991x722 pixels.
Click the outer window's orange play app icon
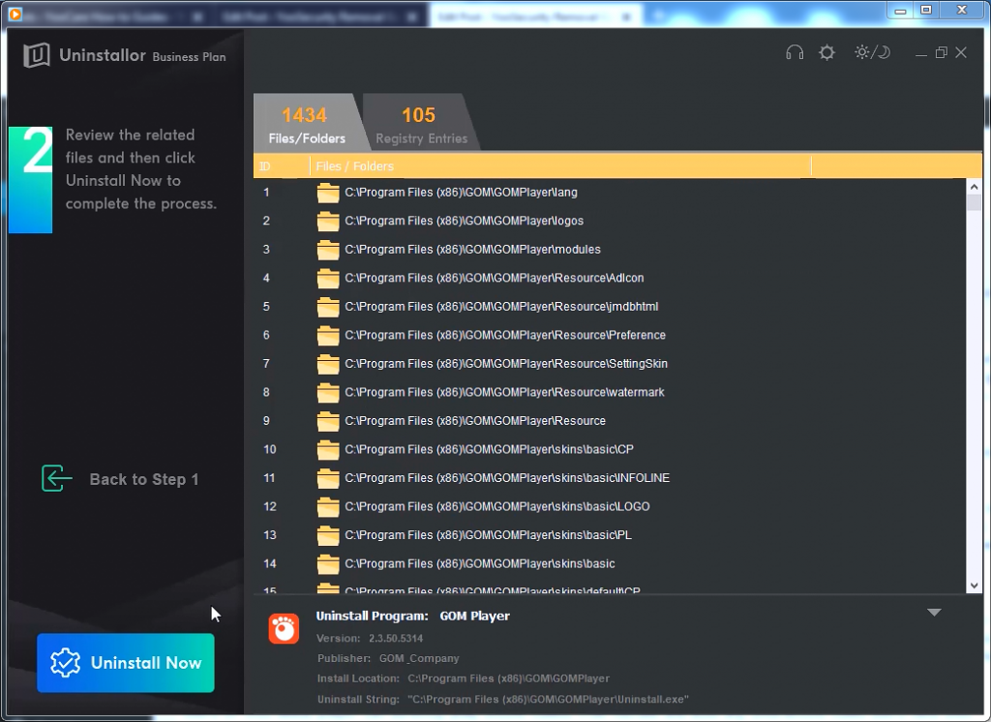[x=15, y=14]
